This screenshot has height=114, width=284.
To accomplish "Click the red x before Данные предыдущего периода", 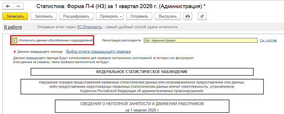I will tap(15, 52).
